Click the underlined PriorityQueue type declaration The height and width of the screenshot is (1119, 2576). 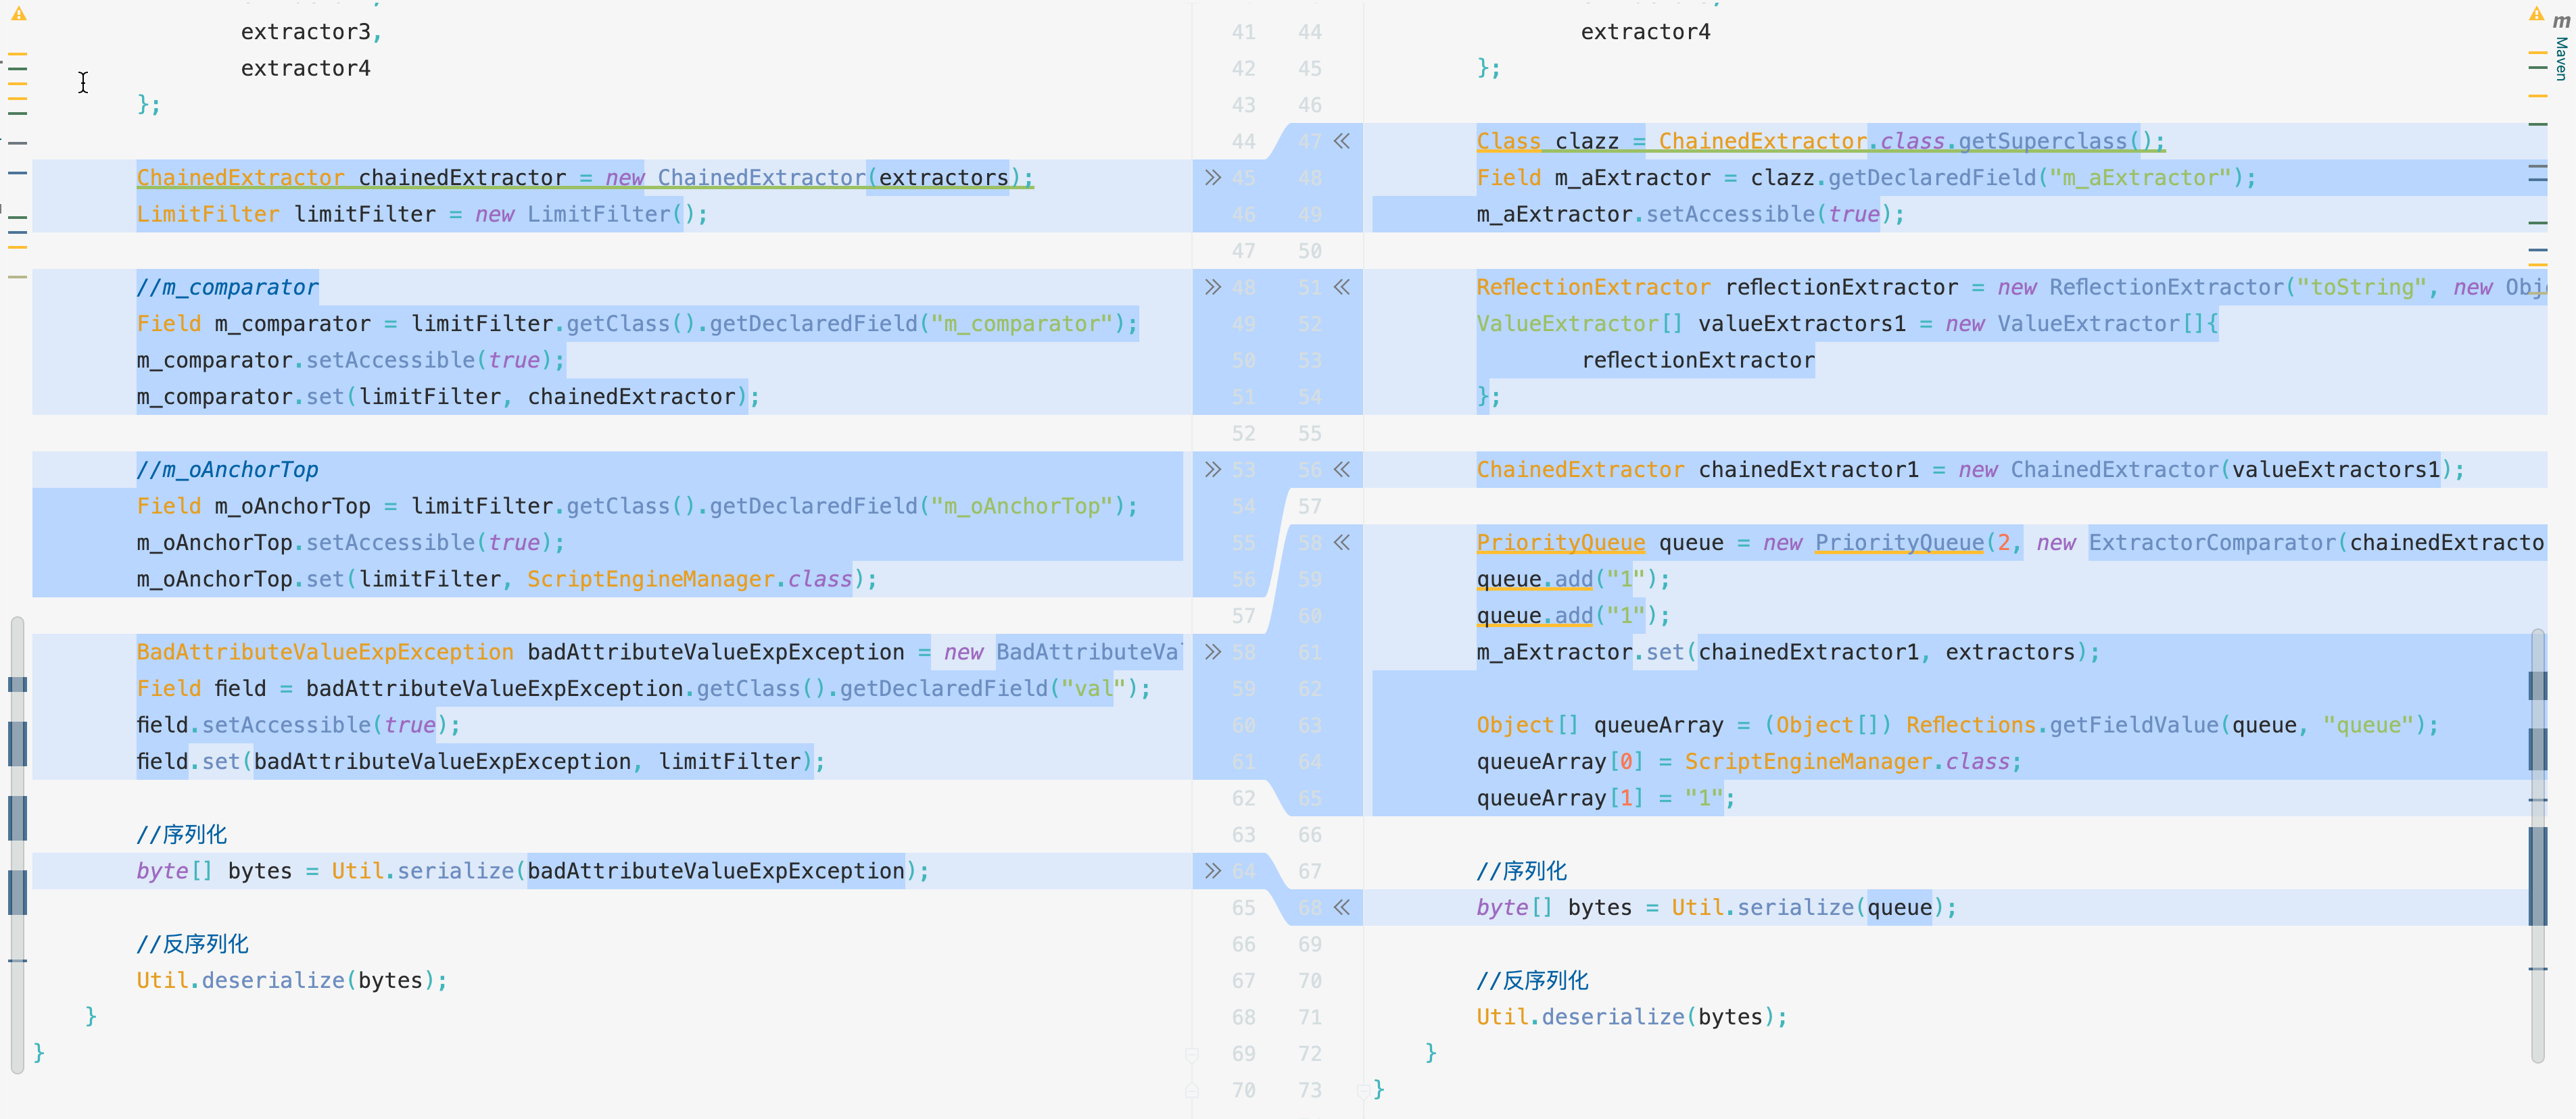coord(1560,543)
